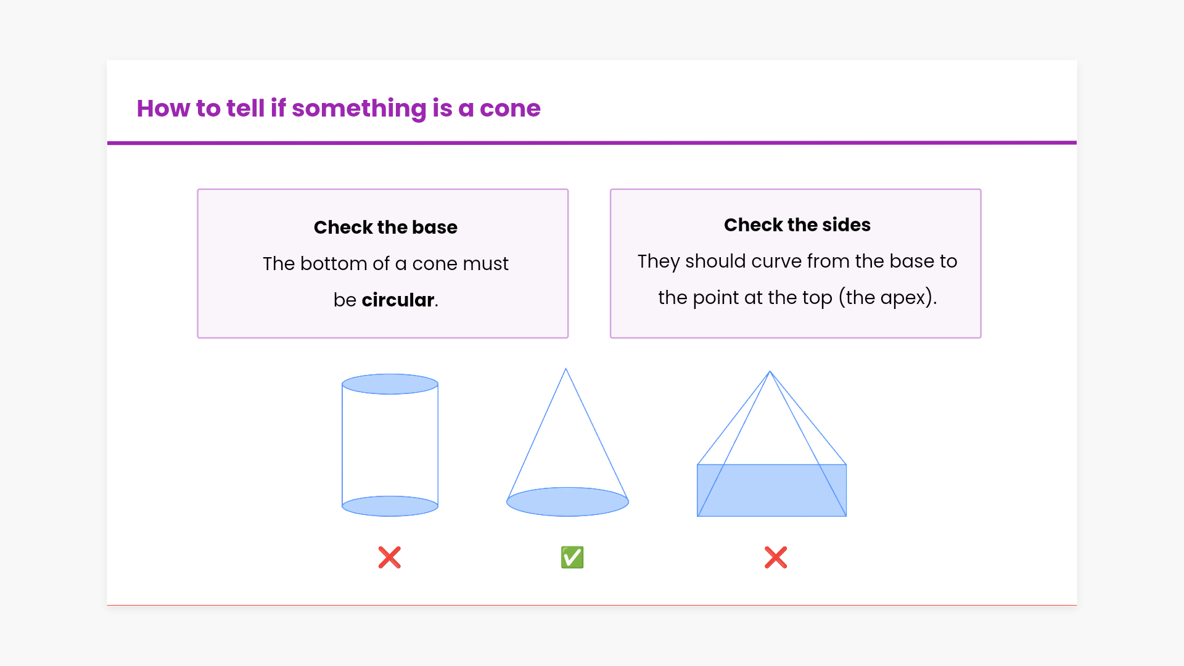The image size is (1184, 666).
Task: Click the bold word 'circular'
Action: click(x=398, y=300)
